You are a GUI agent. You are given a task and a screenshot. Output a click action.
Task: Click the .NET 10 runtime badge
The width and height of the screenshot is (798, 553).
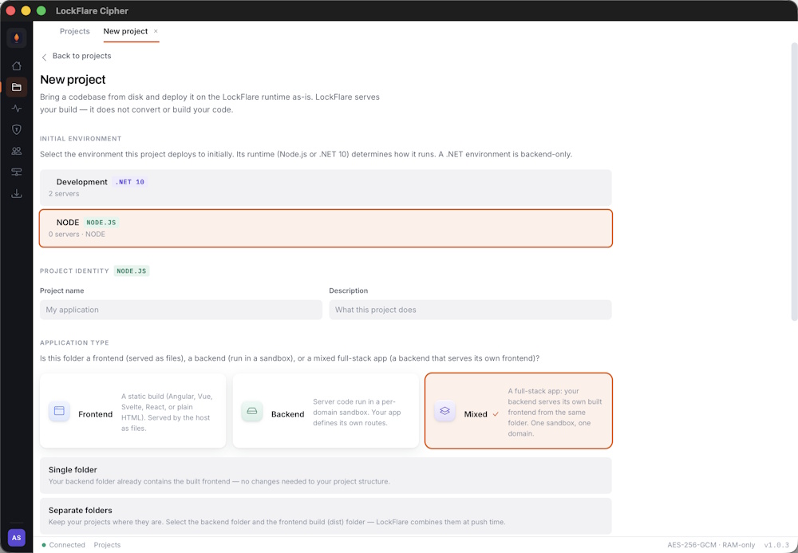point(130,182)
